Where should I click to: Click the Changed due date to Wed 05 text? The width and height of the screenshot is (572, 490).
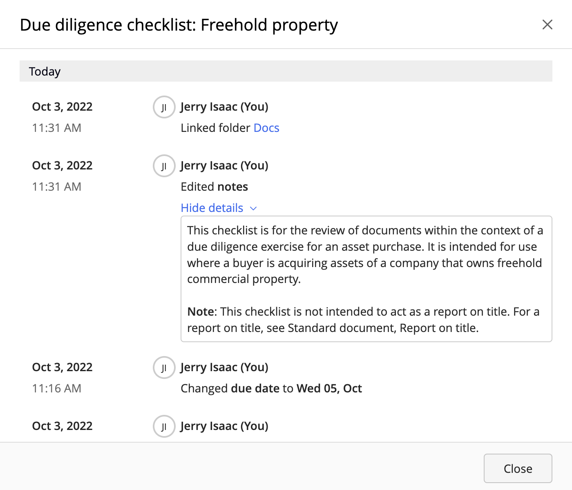pos(271,388)
